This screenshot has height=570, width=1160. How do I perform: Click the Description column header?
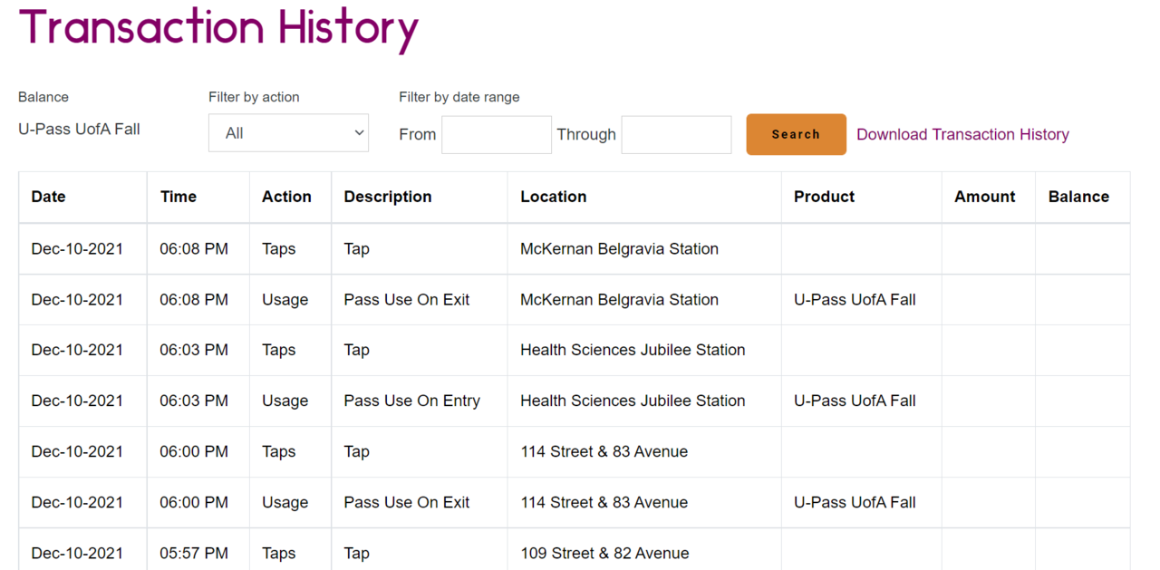pos(388,197)
